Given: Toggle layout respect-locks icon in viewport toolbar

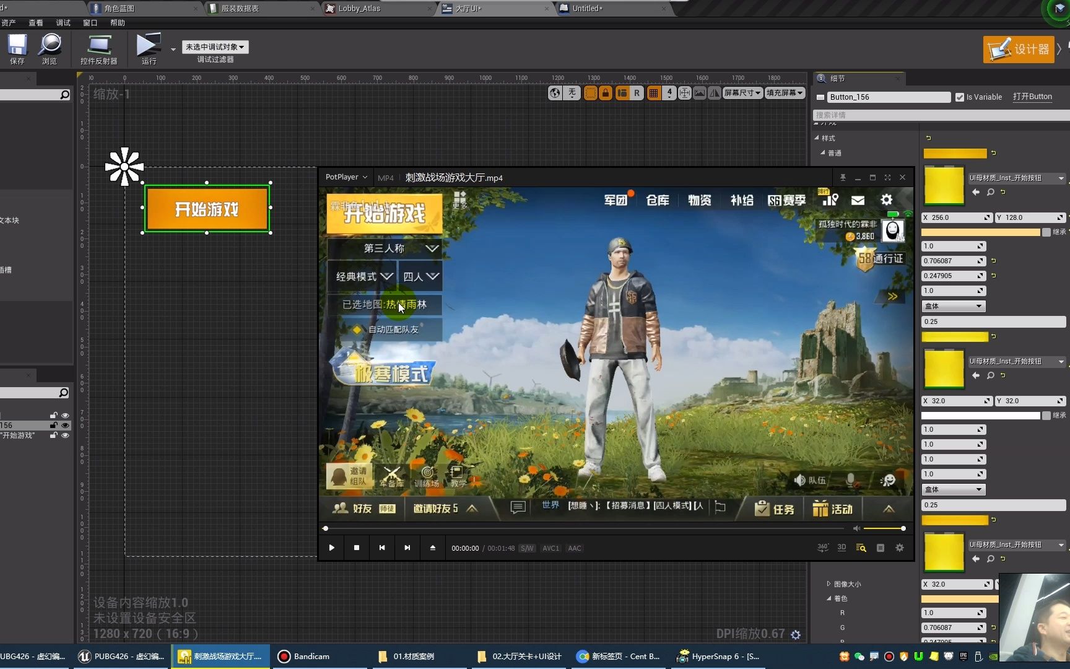Looking at the screenshot, I should click(x=622, y=93).
